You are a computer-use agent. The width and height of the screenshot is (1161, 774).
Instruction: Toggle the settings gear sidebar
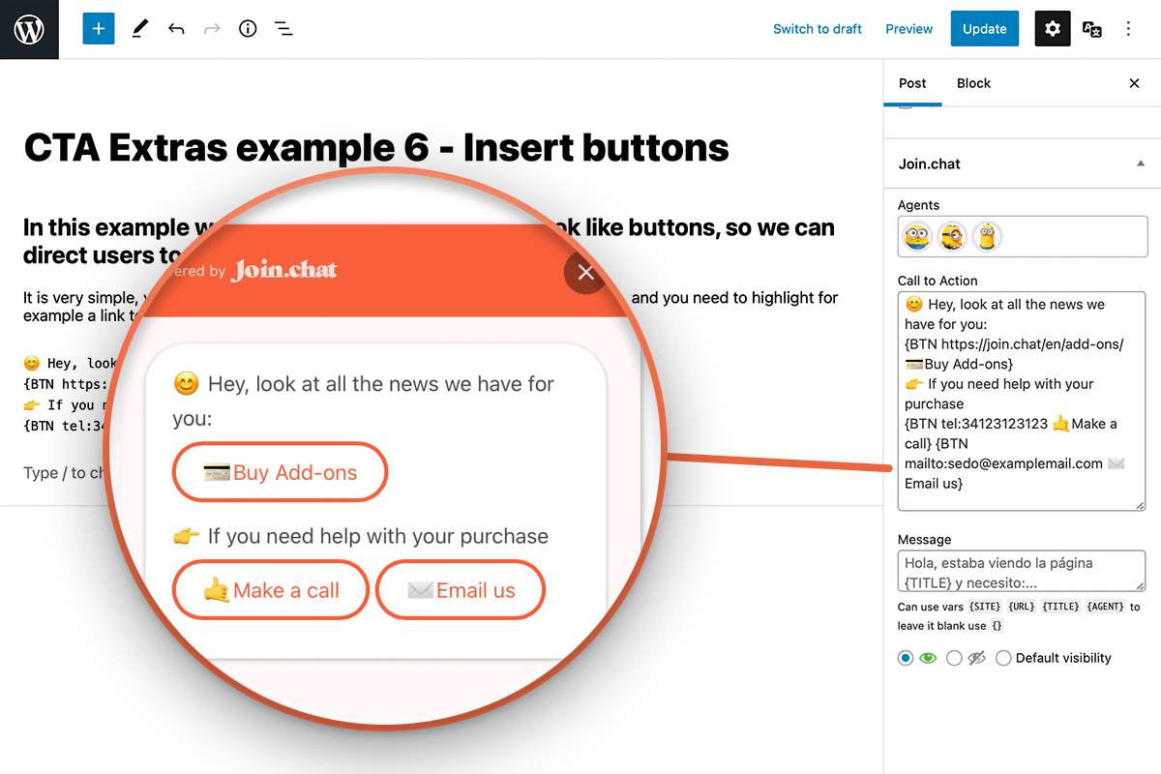click(x=1053, y=29)
